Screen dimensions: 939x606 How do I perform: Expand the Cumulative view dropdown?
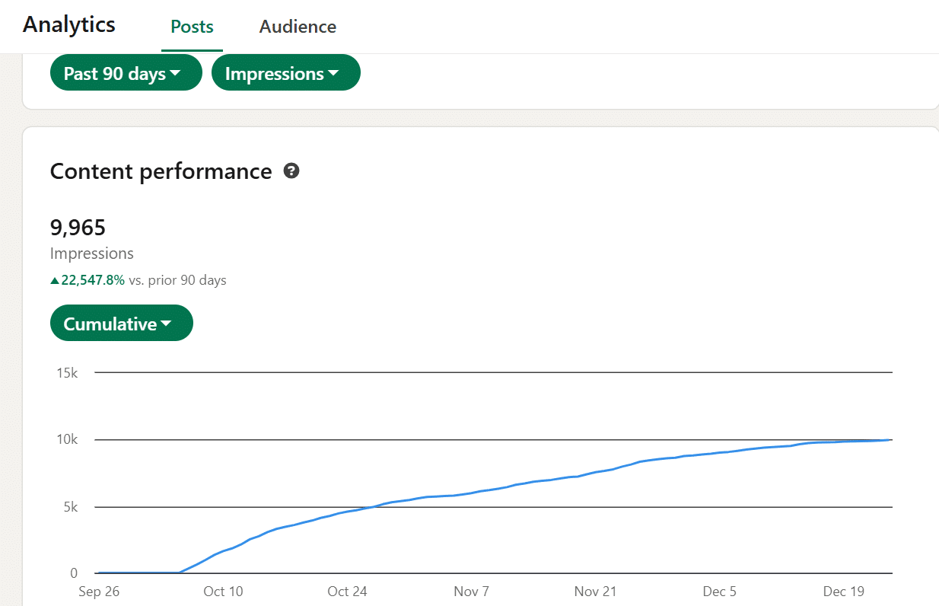(121, 324)
